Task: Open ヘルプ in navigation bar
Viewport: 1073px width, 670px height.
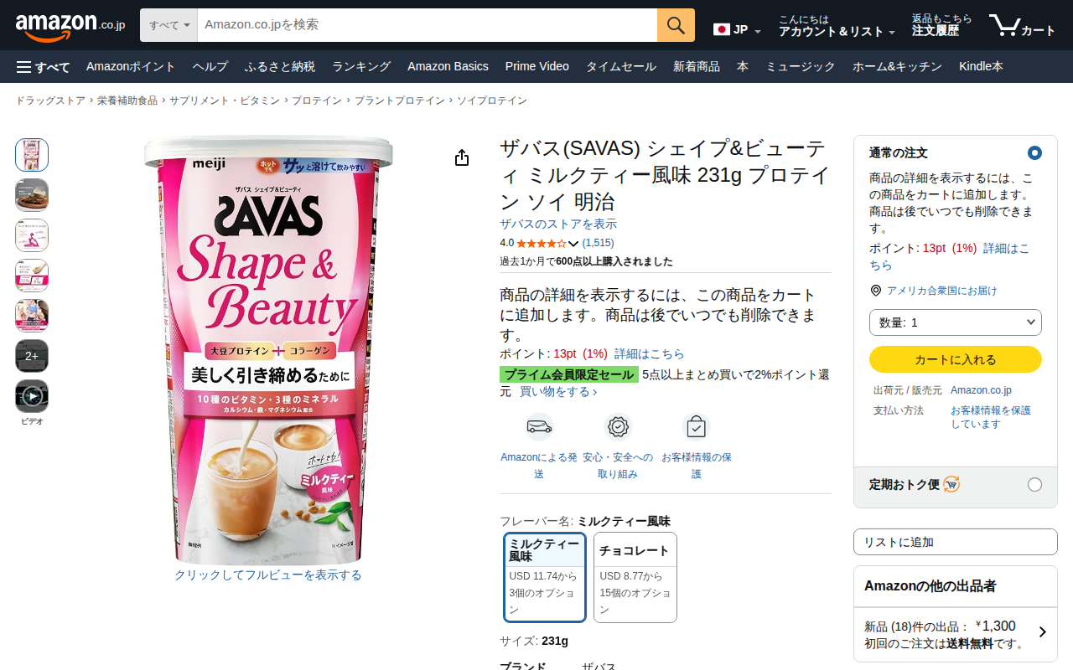Action: point(210,67)
